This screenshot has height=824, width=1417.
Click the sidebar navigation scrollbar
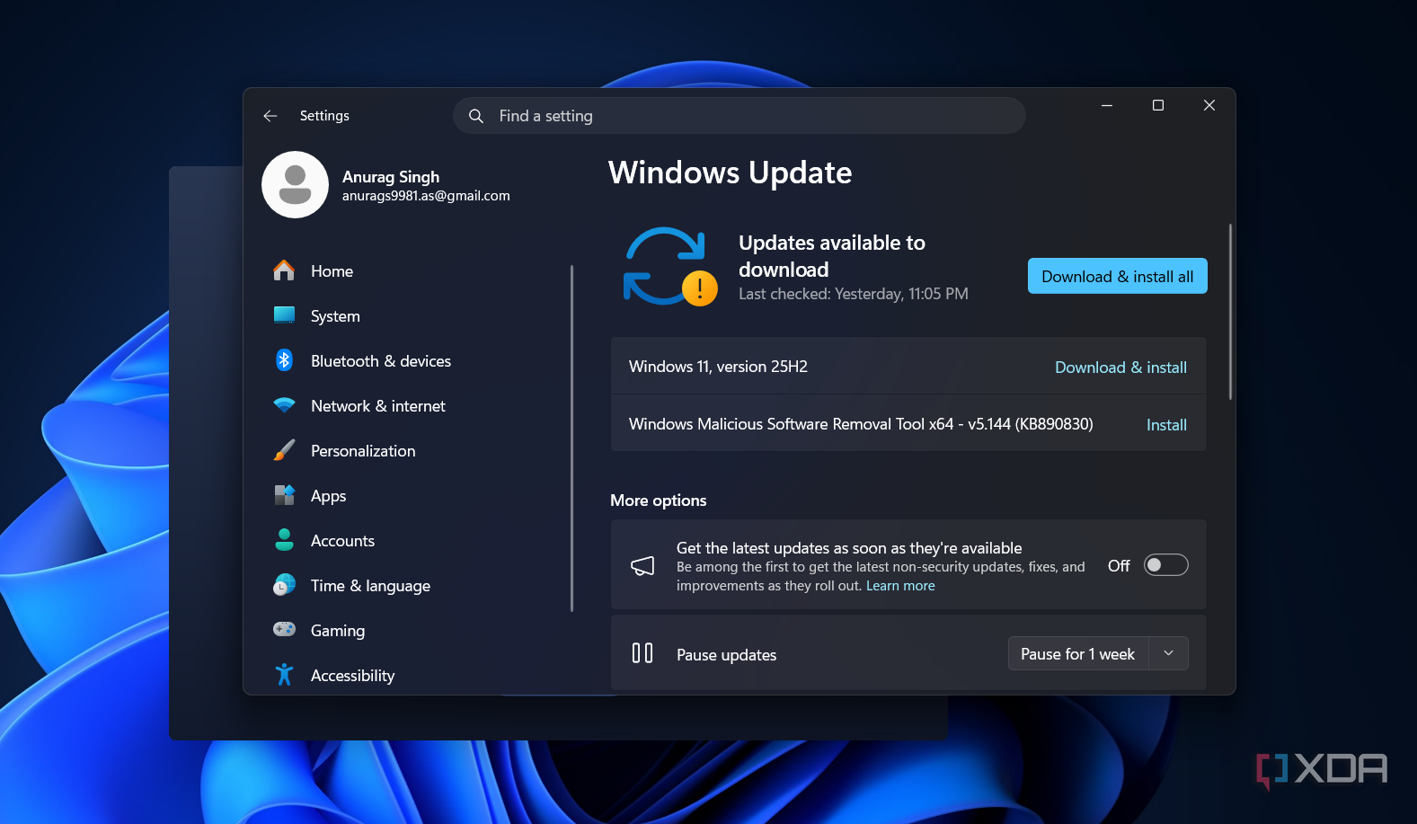[x=571, y=439]
